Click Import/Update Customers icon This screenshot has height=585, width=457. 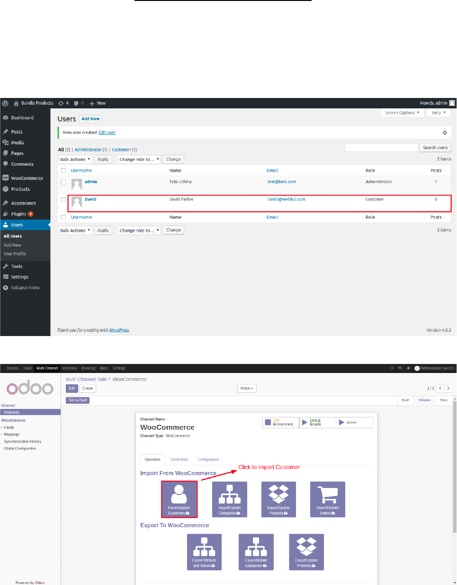point(179,499)
